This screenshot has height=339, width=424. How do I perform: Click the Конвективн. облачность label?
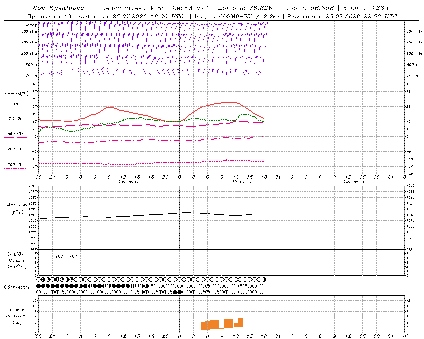point(17,316)
